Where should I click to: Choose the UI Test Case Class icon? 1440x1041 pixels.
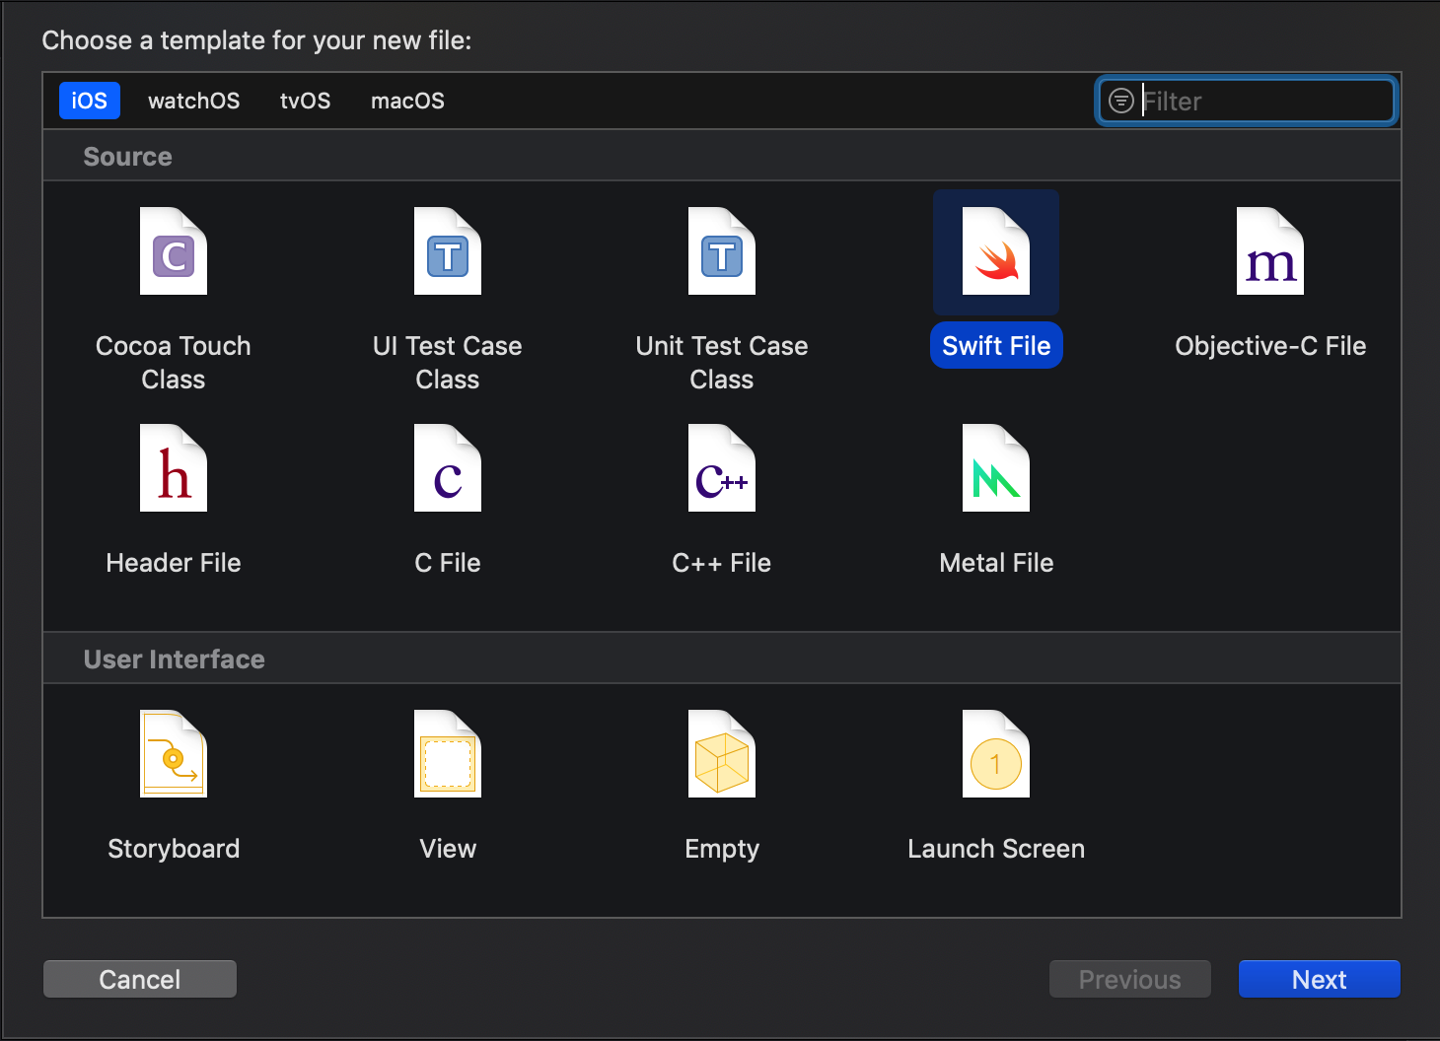448,251
